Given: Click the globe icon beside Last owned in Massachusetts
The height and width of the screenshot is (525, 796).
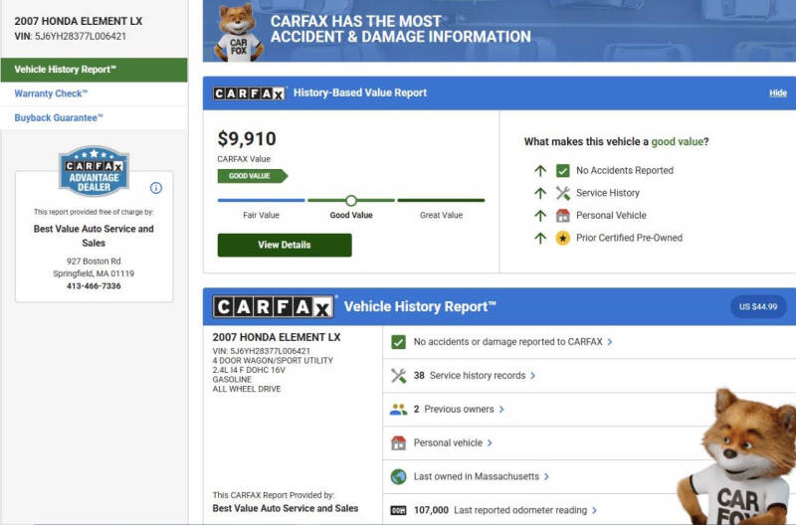Looking at the screenshot, I should point(399,477).
